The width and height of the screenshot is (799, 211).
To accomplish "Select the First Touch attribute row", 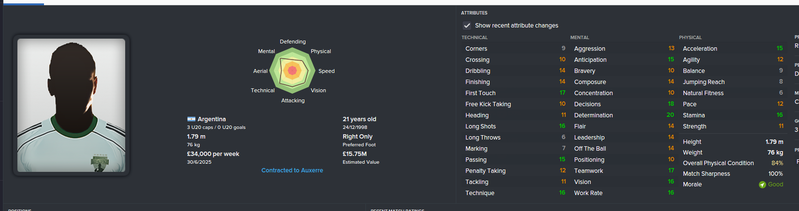I will [515, 93].
